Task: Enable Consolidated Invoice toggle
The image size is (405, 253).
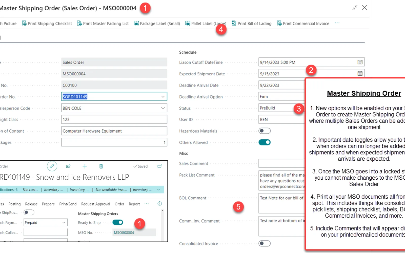Action: click(x=265, y=243)
